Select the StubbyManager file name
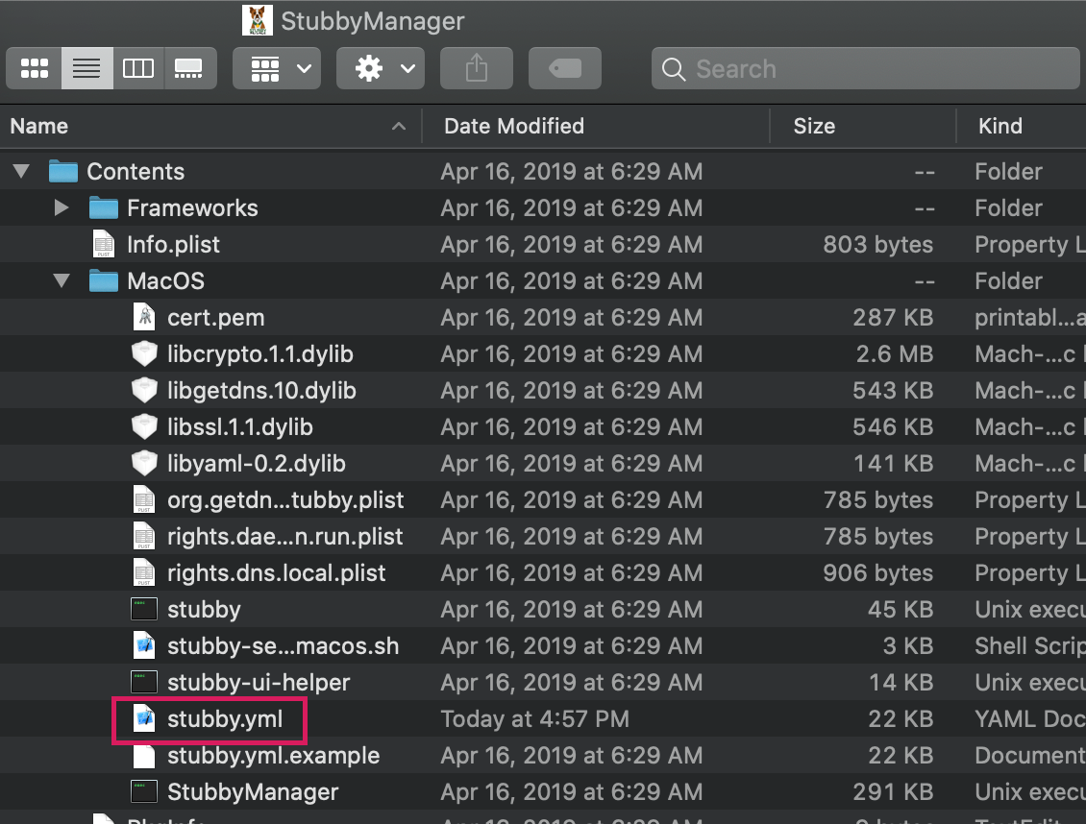1086x824 pixels. (x=253, y=792)
